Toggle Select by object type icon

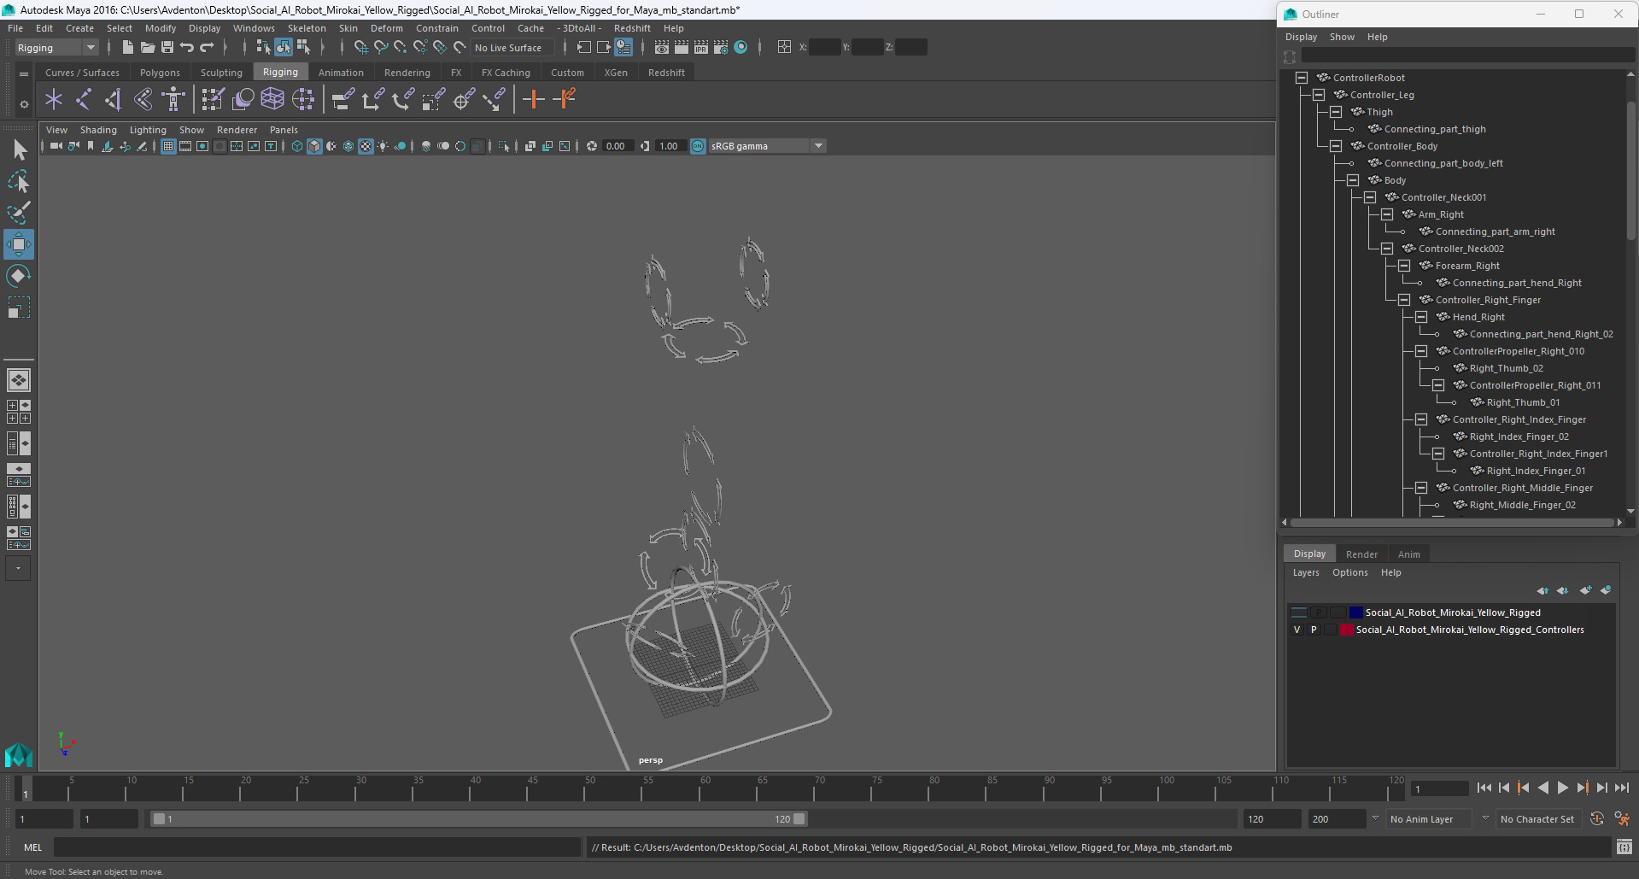(x=283, y=48)
